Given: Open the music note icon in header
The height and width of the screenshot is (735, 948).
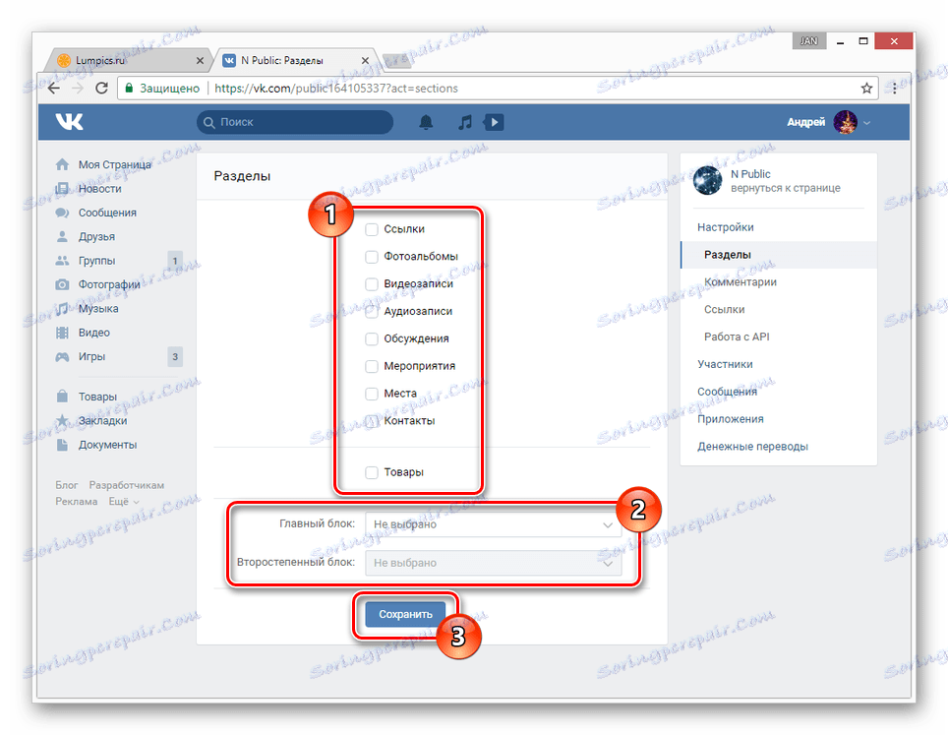Looking at the screenshot, I should 464,122.
